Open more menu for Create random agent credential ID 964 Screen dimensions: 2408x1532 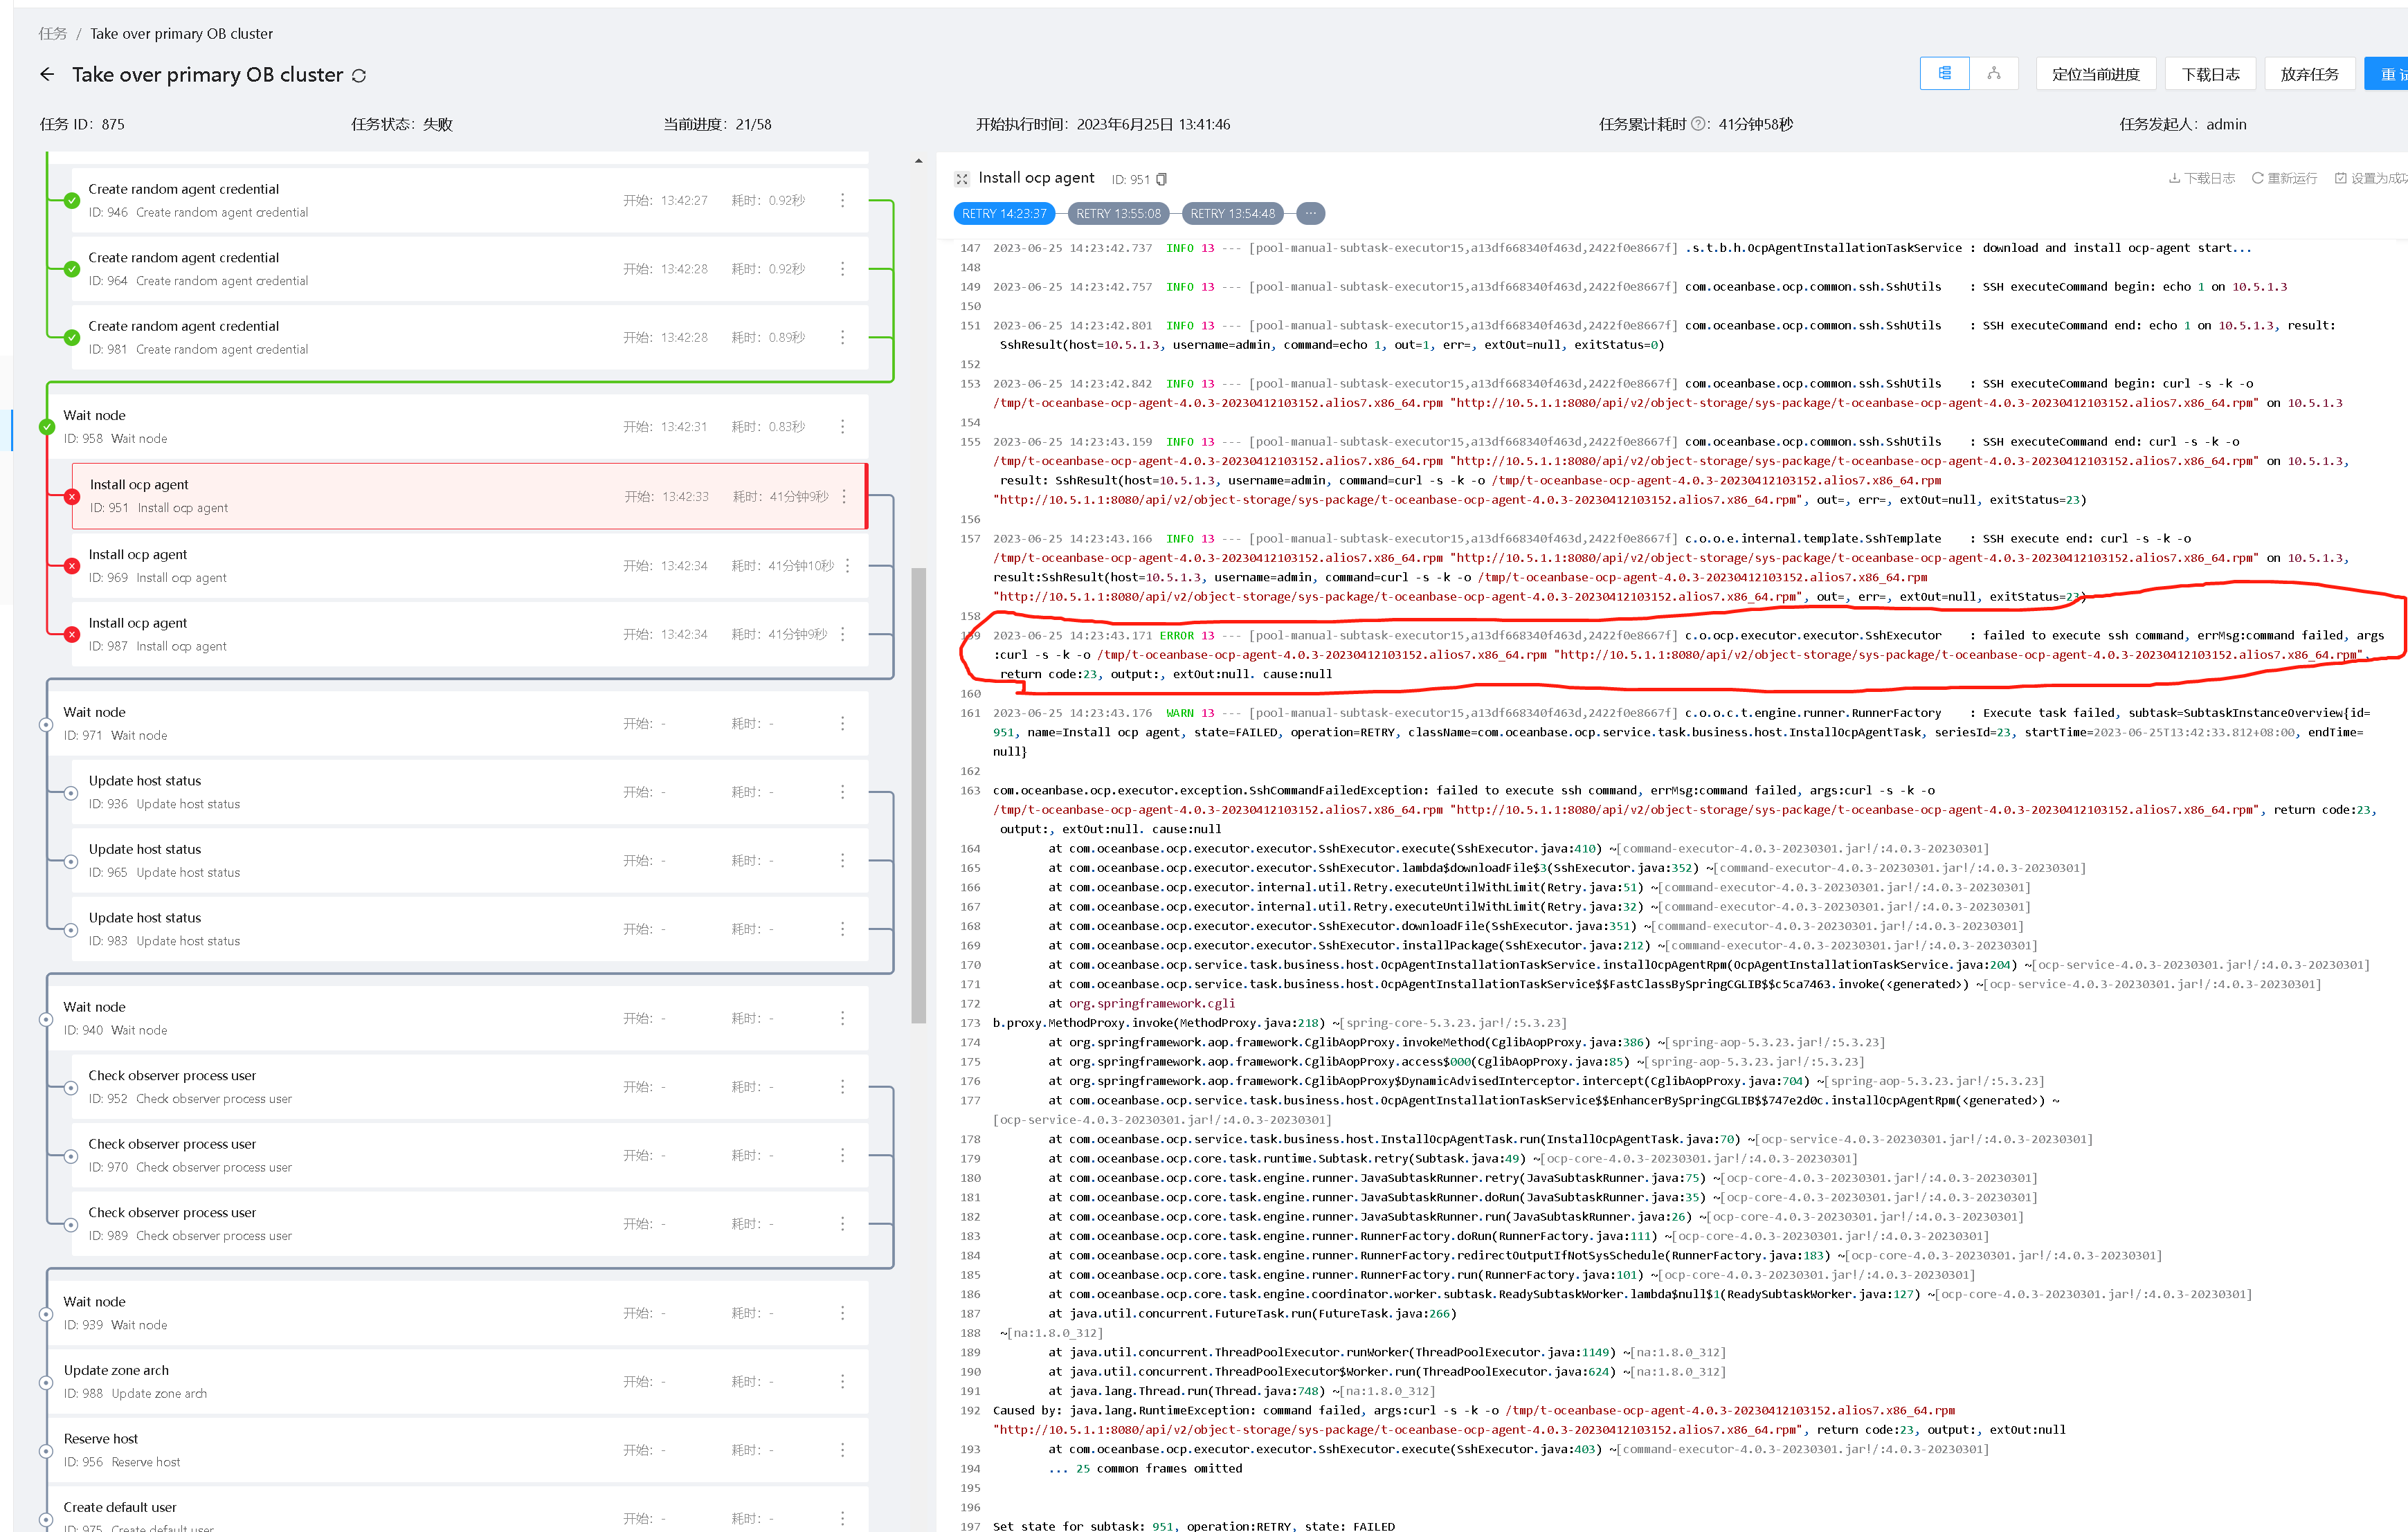[842, 269]
